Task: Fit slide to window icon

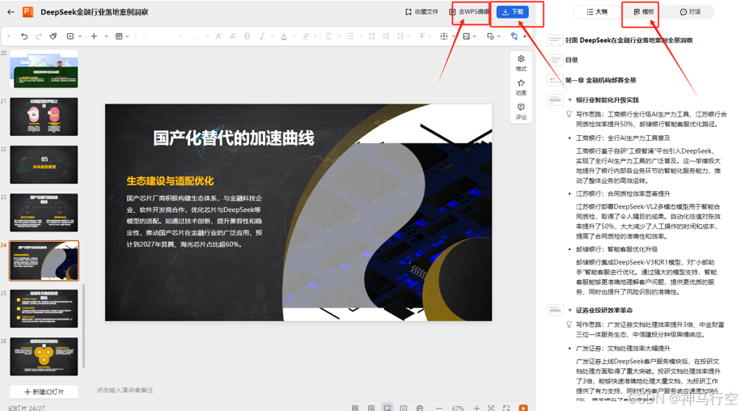Action: click(x=491, y=408)
